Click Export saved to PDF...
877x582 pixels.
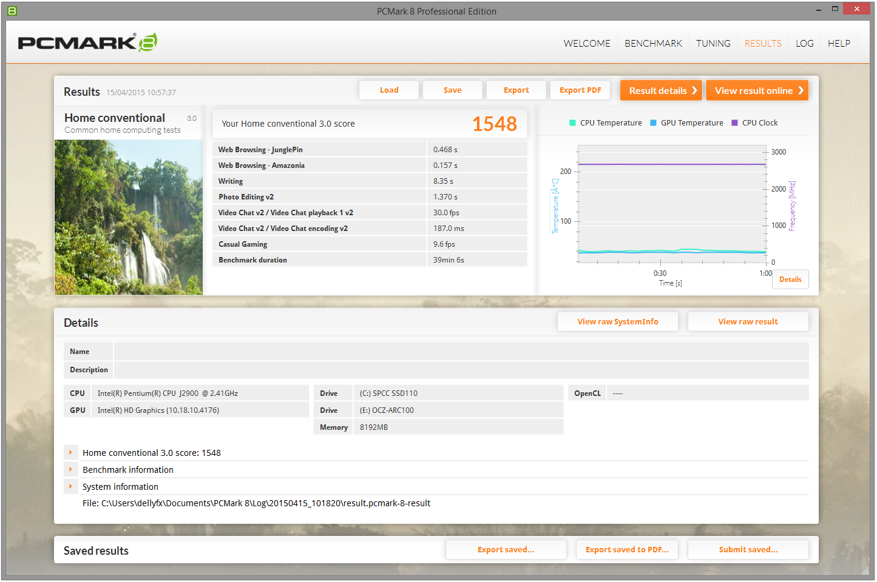627,550
